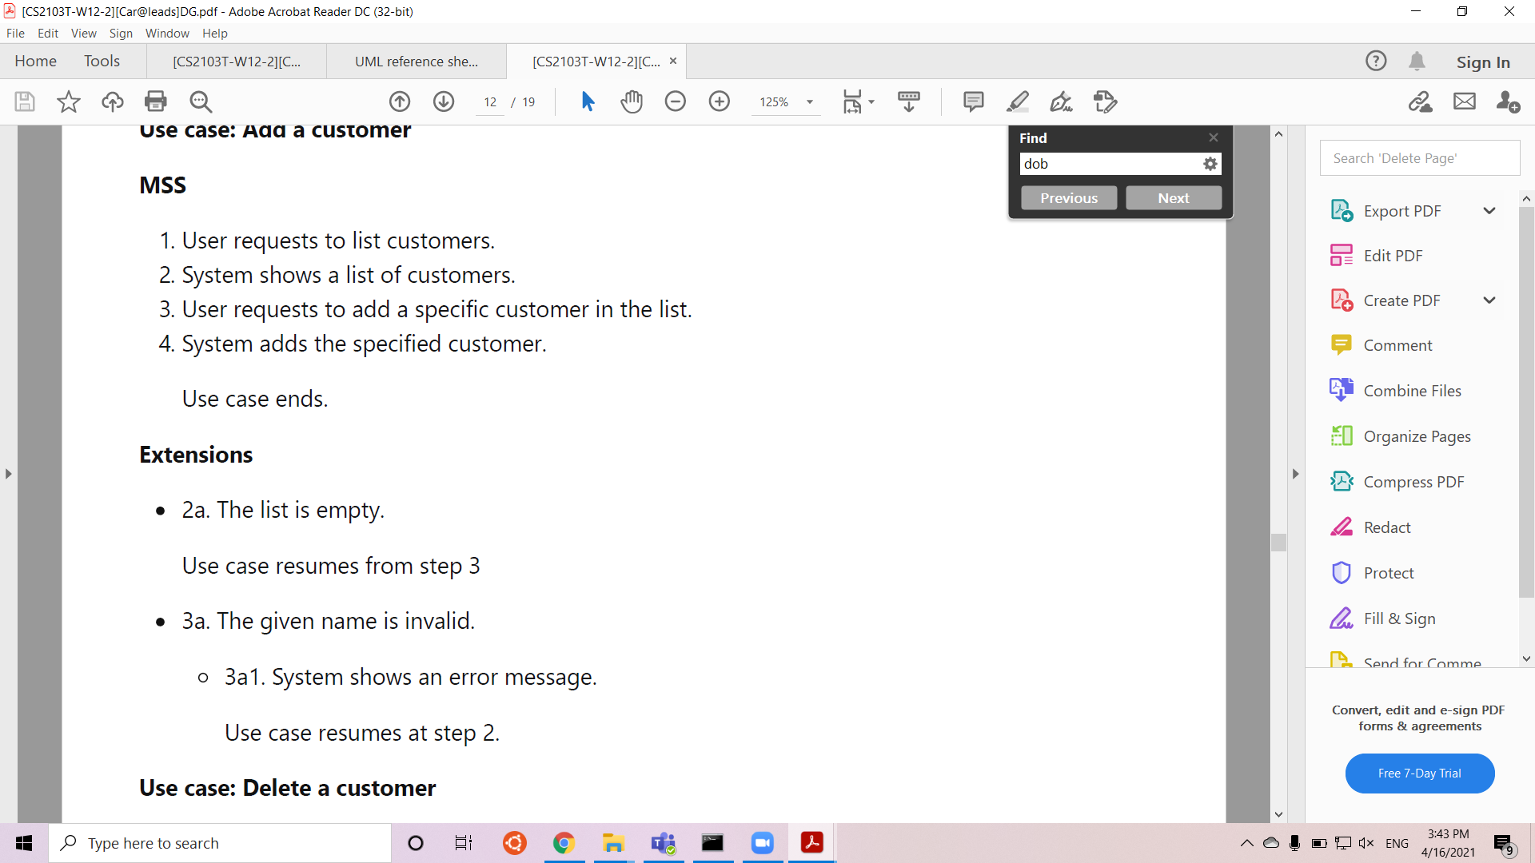1535x863 pixels.
Task: Click the Print file icon
Action: click(156, 101)
